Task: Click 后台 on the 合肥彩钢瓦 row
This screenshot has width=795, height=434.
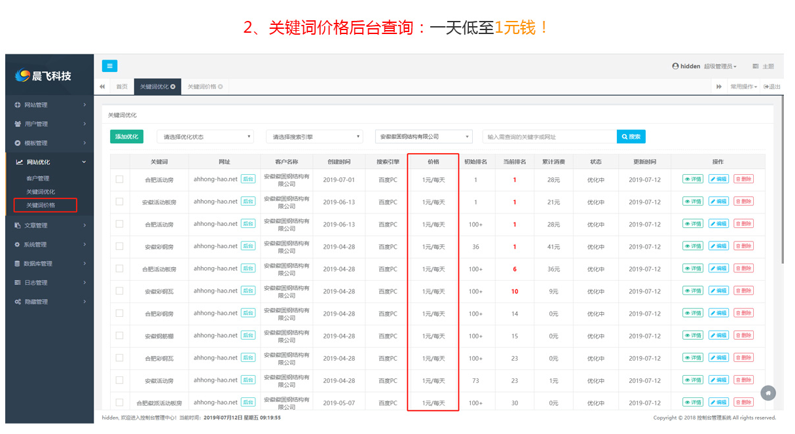Action: pyautogui.click(x=248, y=357)
